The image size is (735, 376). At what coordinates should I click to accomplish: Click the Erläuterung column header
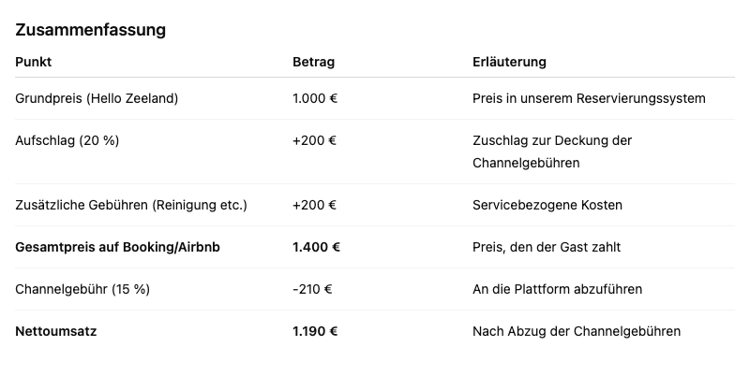click(509, 62)
